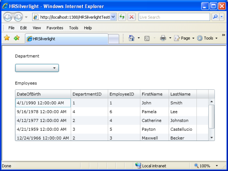
Task: Expand the address bar URL dropdown
Action: click(x=113, y=17)
